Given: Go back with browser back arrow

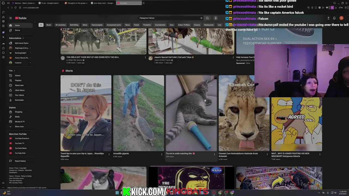Looking at the screenshot, I should coord(8,8).
